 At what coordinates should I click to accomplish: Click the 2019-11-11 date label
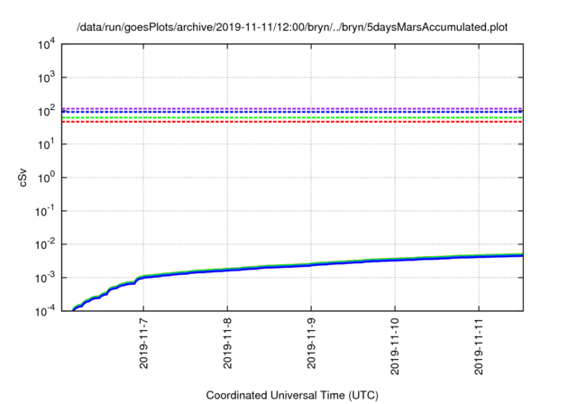479,346
